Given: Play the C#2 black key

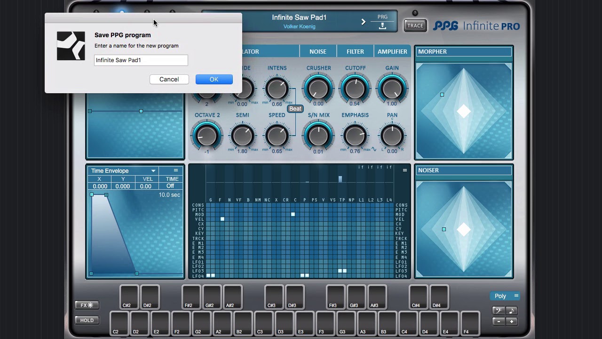Looking at the screenshot, I should 128,297.
